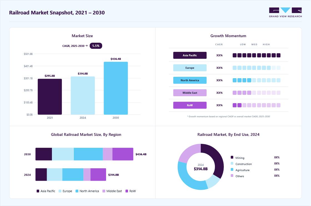The height and width of the screenshot is (206, 311).
Task: Click the Middle East legend swatch
Action: [104, 191]
